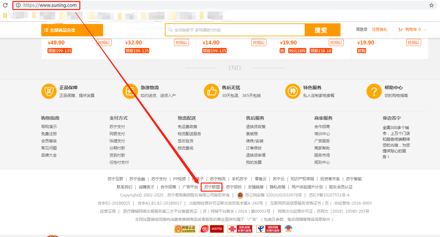Open the 苏宁联盟 footer link
Screen dimensions: 440x237
tap(212, 187)
